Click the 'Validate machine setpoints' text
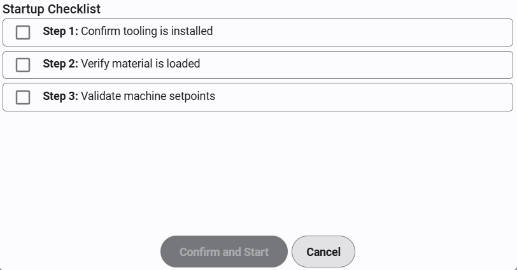 [x=148, y=96]
